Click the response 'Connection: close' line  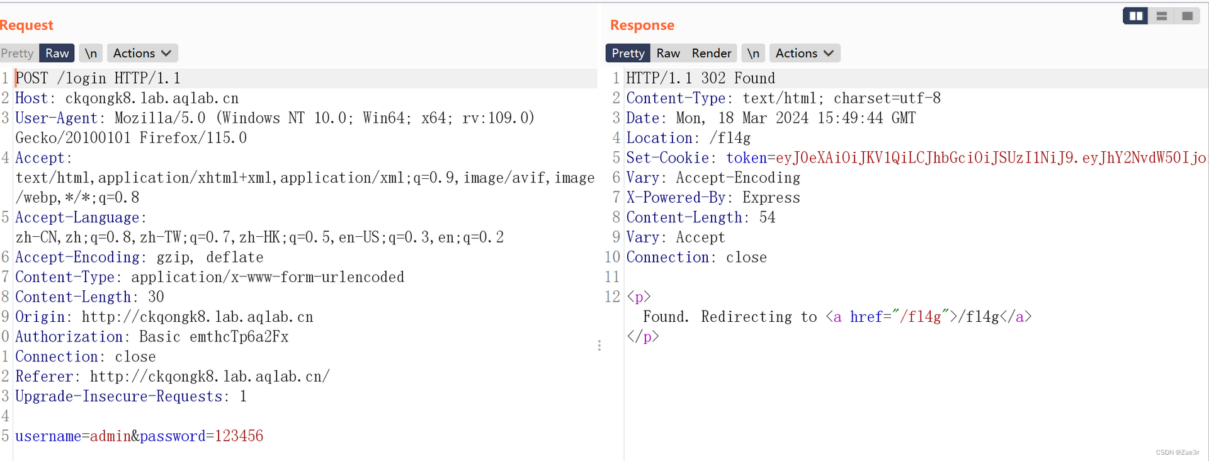click(x=696, y=258)
